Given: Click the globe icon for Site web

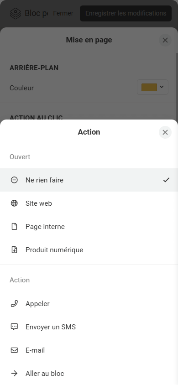Looking at the screenshot, I should click(x=14, y=203).
